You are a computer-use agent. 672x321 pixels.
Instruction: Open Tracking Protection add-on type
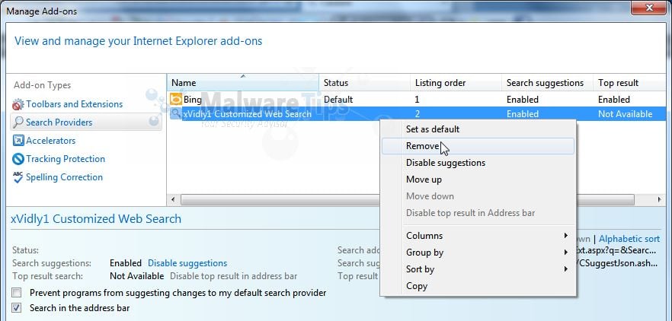click(66, 159)
